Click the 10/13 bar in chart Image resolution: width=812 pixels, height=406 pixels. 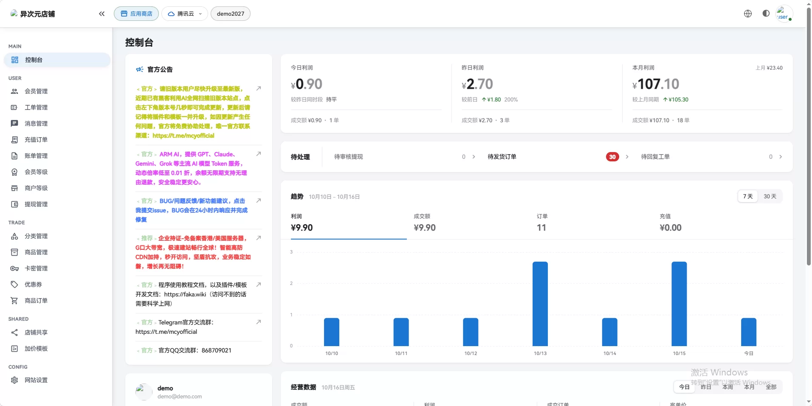(x=540, y=304)
